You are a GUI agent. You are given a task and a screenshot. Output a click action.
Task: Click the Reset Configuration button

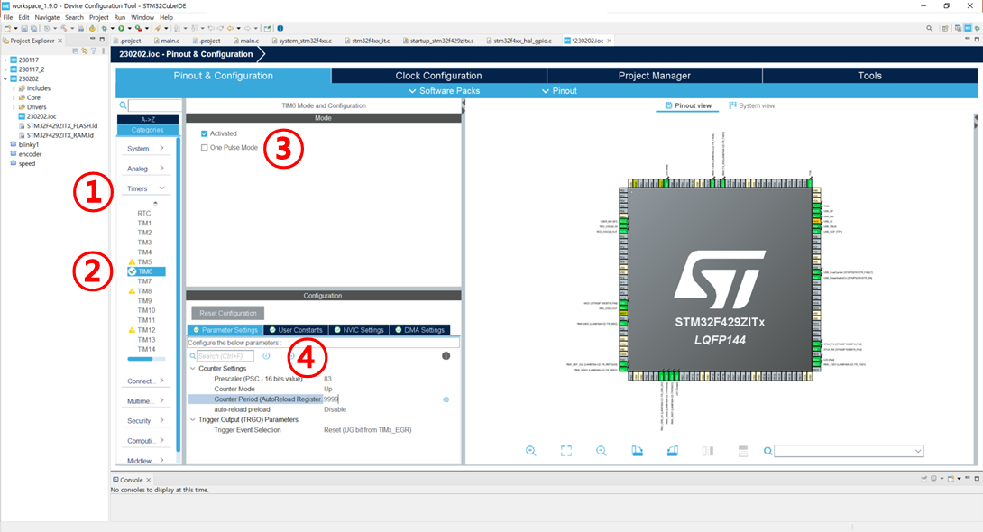228,313
